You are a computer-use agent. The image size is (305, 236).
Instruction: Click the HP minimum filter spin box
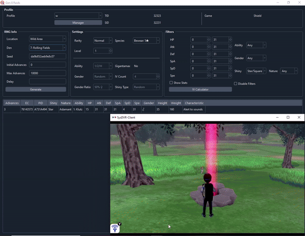(200, 40)
